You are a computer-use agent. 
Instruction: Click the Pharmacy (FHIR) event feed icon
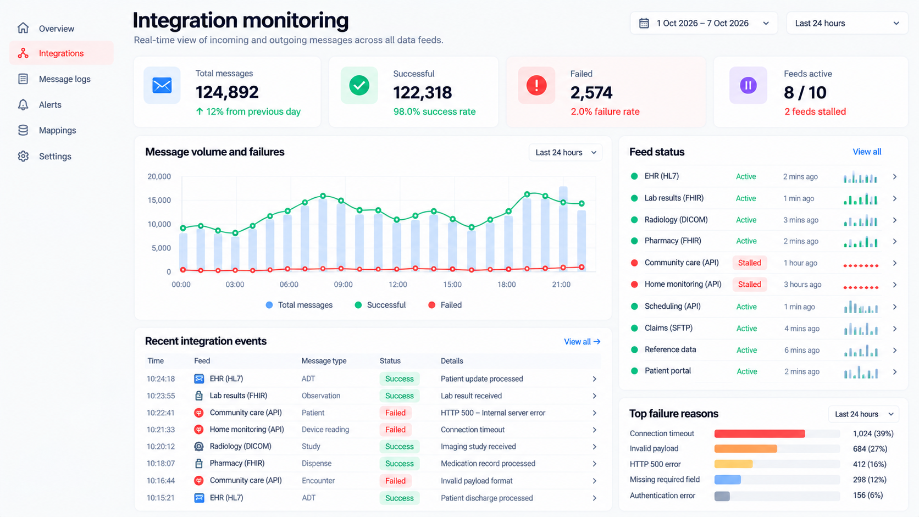pos(199,463)
